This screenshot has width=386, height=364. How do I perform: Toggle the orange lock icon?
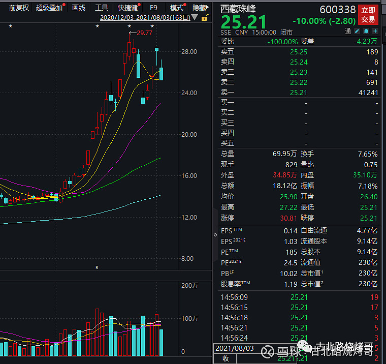[205, 17]
